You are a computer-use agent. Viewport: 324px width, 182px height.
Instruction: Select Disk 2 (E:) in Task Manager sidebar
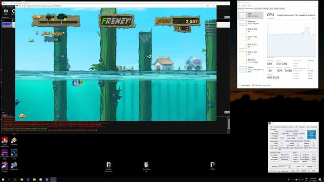(x=251, y=45)
